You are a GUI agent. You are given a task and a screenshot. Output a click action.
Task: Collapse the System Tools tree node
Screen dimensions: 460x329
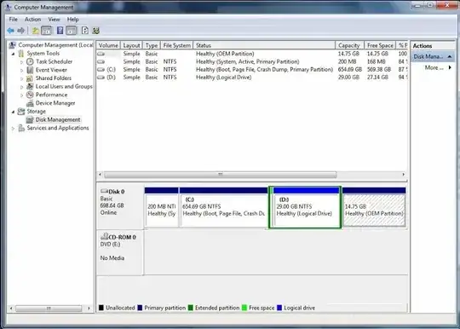13,54
